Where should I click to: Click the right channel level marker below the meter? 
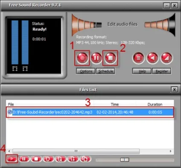click(25, 68)
